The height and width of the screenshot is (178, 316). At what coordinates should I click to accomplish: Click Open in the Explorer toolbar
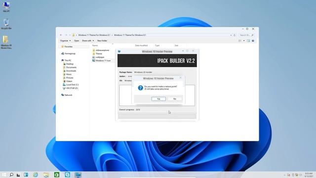77,41
